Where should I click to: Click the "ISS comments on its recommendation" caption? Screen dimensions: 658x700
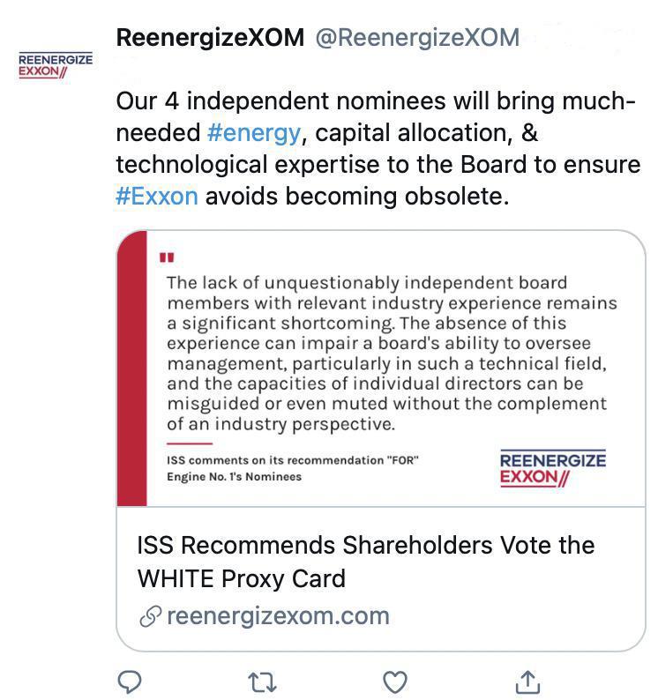click(x=292, y=460)
